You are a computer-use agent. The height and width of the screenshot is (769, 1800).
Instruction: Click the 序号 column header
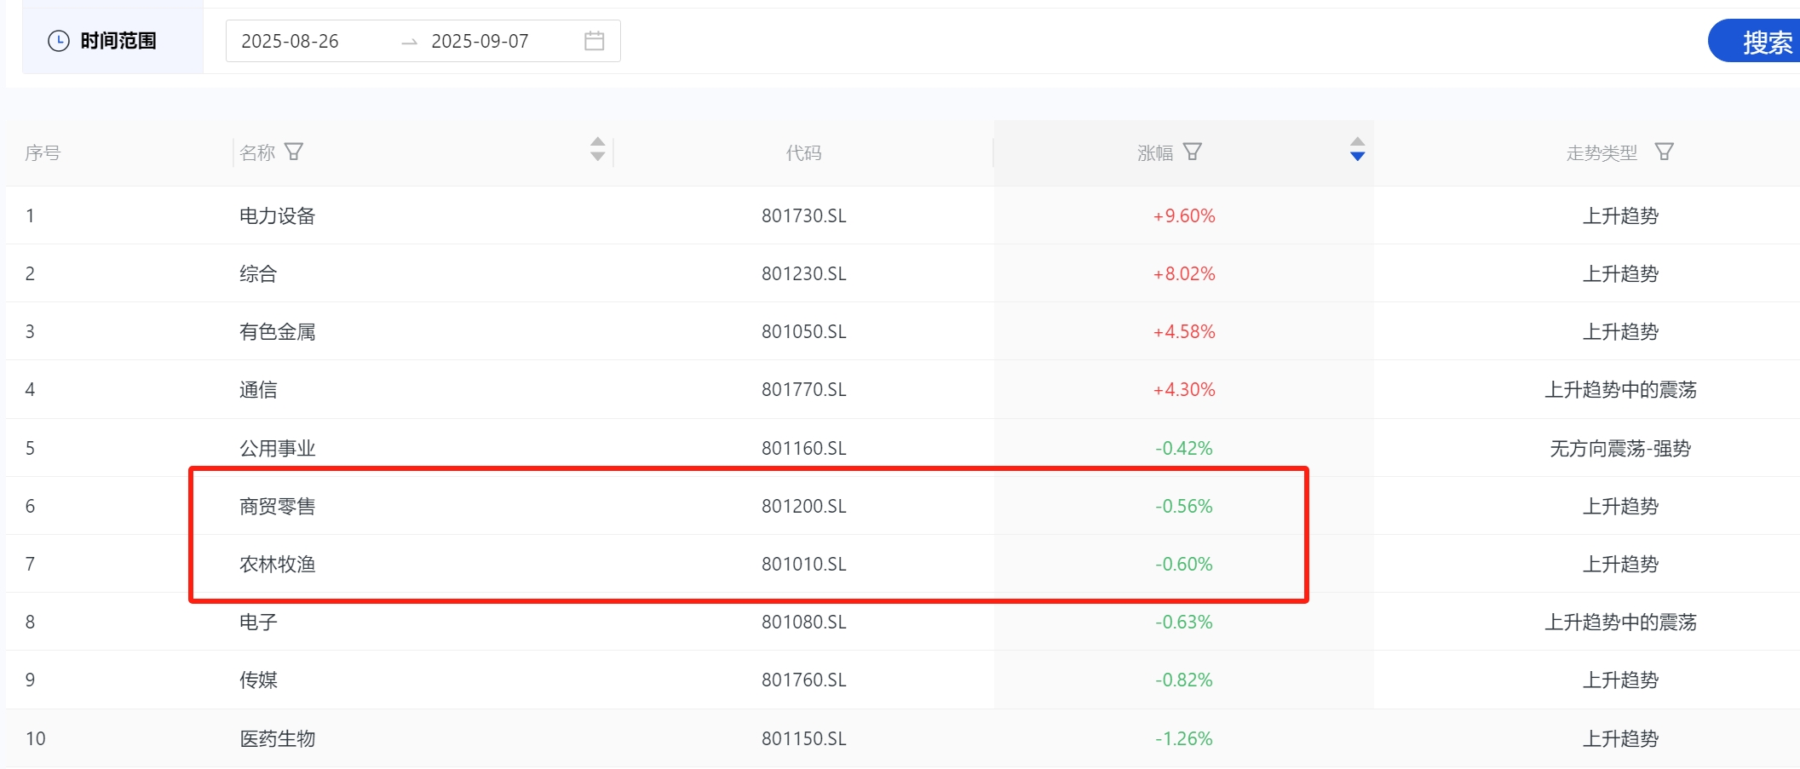pos(43,152)
